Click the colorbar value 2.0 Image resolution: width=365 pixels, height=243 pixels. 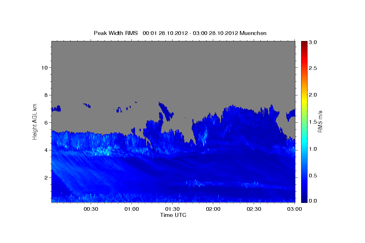tap(313, 95)
